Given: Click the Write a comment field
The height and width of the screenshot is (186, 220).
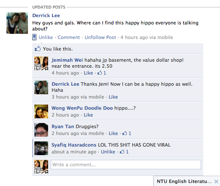Looking at the screenshot, I should [126, 165].
